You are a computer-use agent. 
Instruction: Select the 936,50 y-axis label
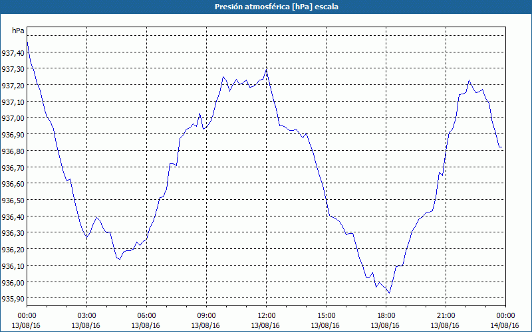coord(13,201)
